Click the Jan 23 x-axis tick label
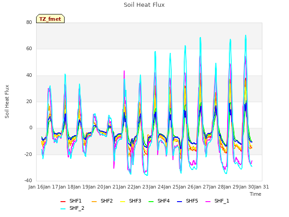The image size is (289, 217). (141, 187)
